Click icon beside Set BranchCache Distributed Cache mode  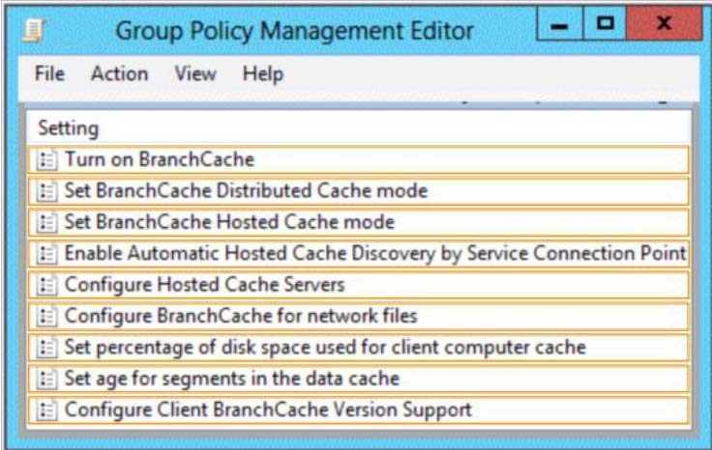(47, 191)
